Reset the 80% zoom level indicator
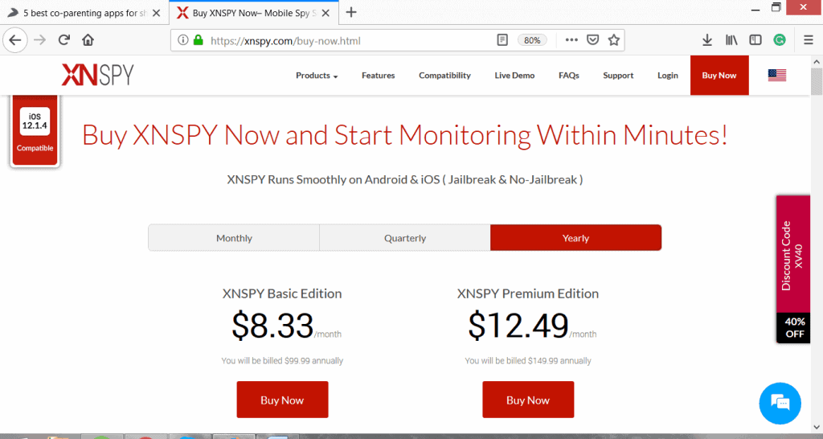 point(532,40)
